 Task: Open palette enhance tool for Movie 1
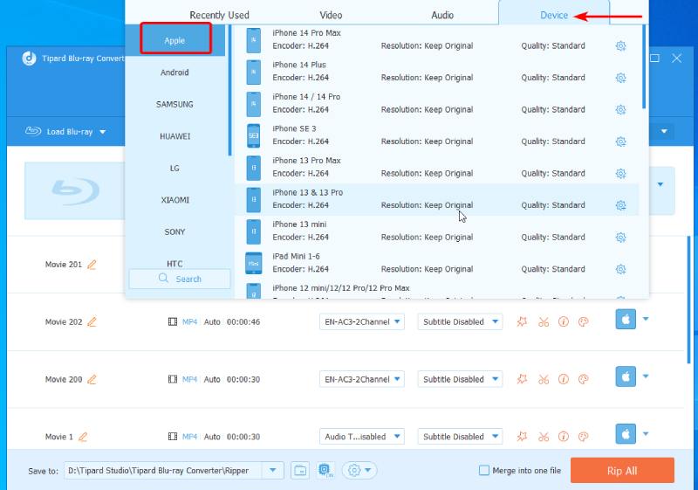click(583, 437)
